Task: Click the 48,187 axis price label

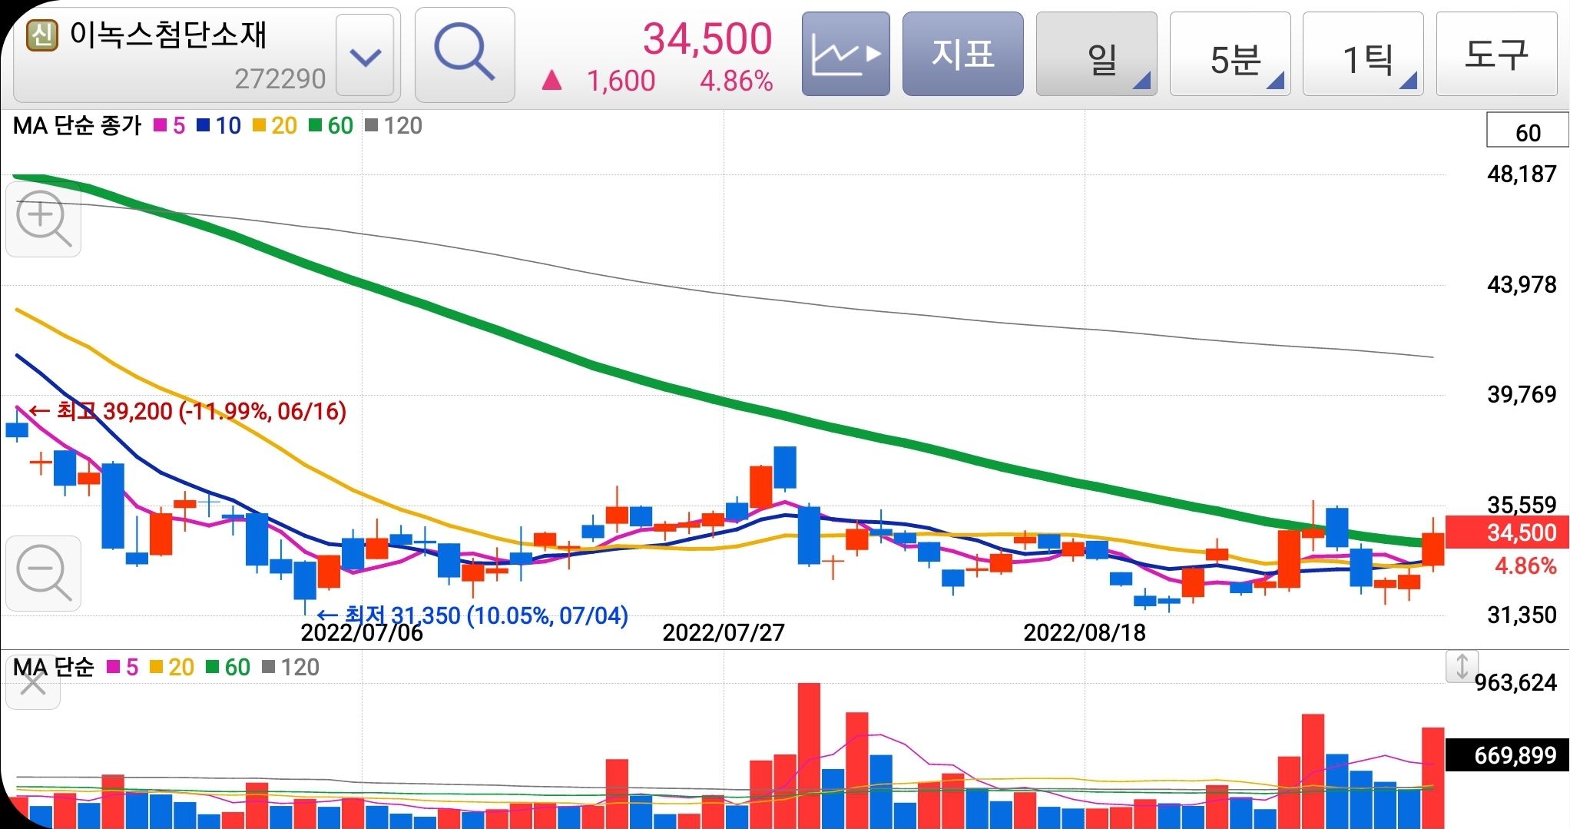Action: tap(1522, 174)
